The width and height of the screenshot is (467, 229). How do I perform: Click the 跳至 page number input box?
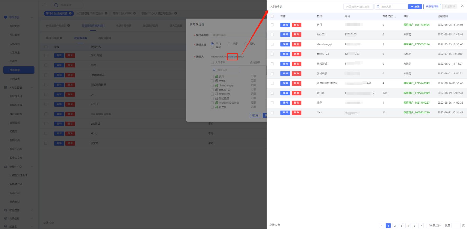(x=456, y=226)
